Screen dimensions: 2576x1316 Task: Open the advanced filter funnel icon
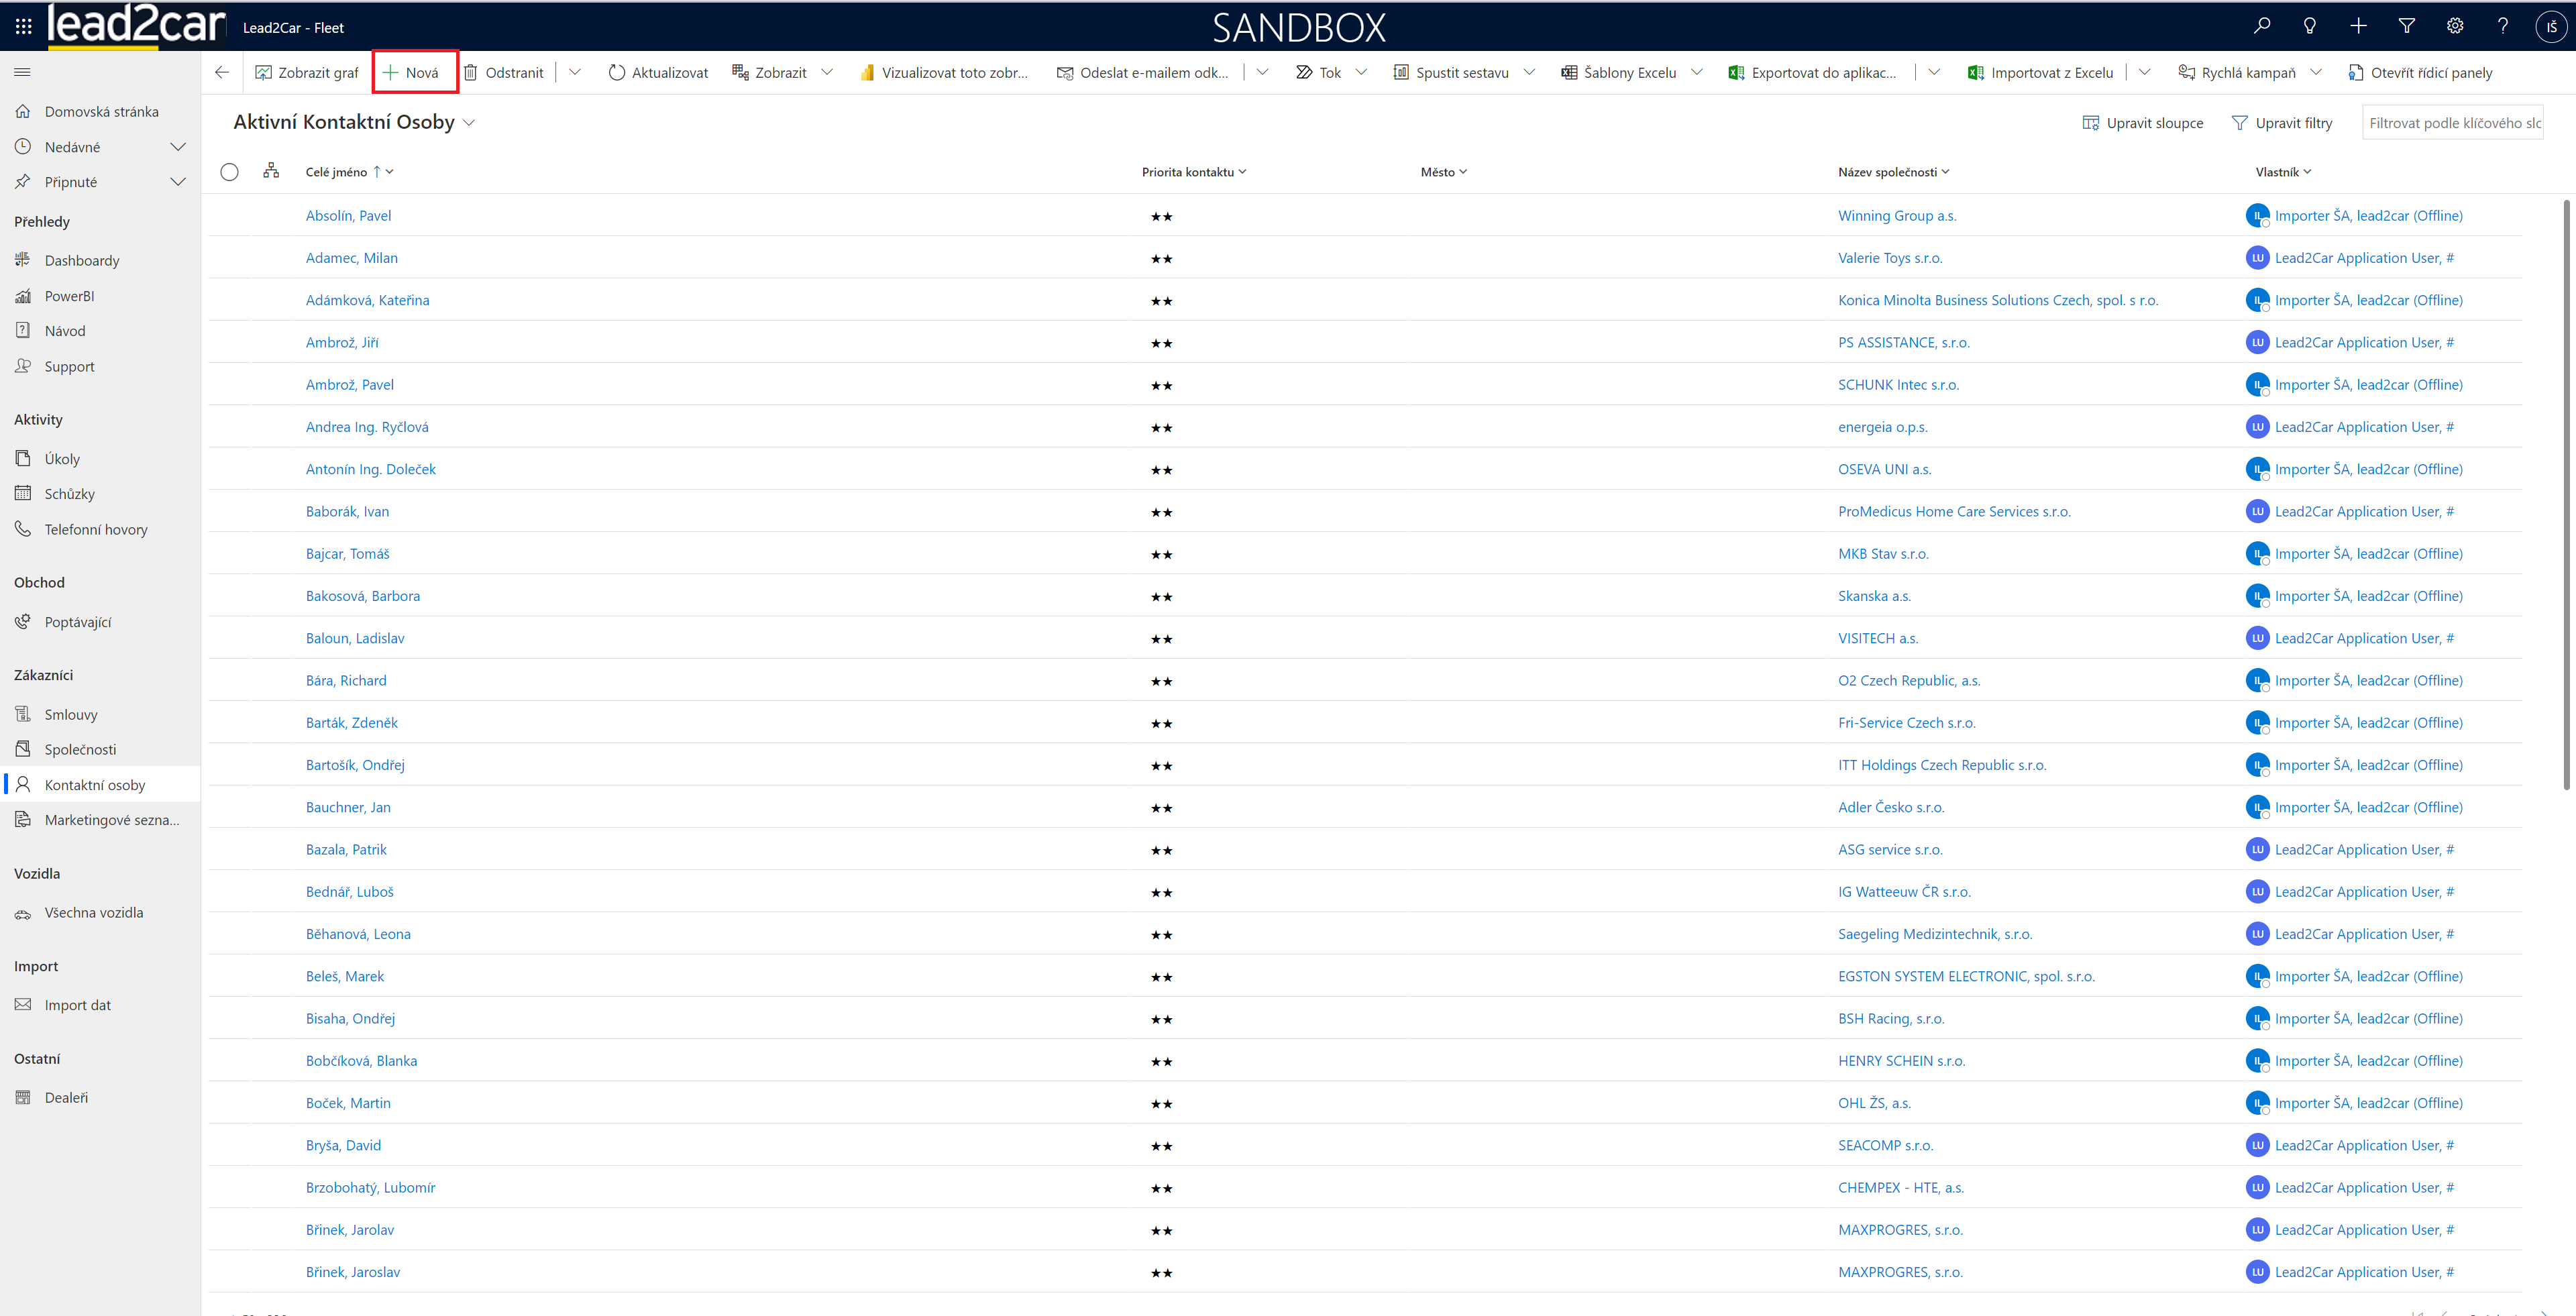[x=2406, y=26]
